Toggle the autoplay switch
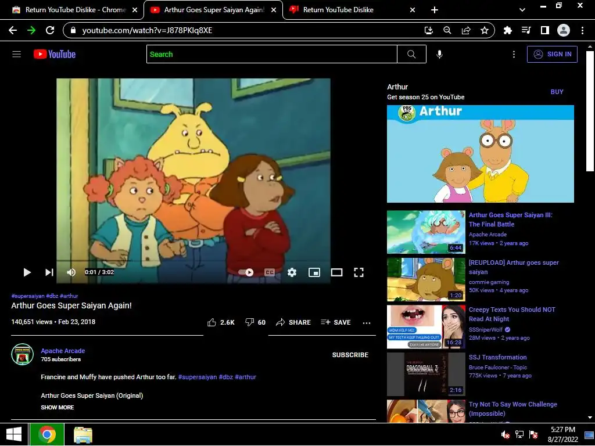Image resolution: width=595 pixels, height=446 pixels. coord(246,272)
